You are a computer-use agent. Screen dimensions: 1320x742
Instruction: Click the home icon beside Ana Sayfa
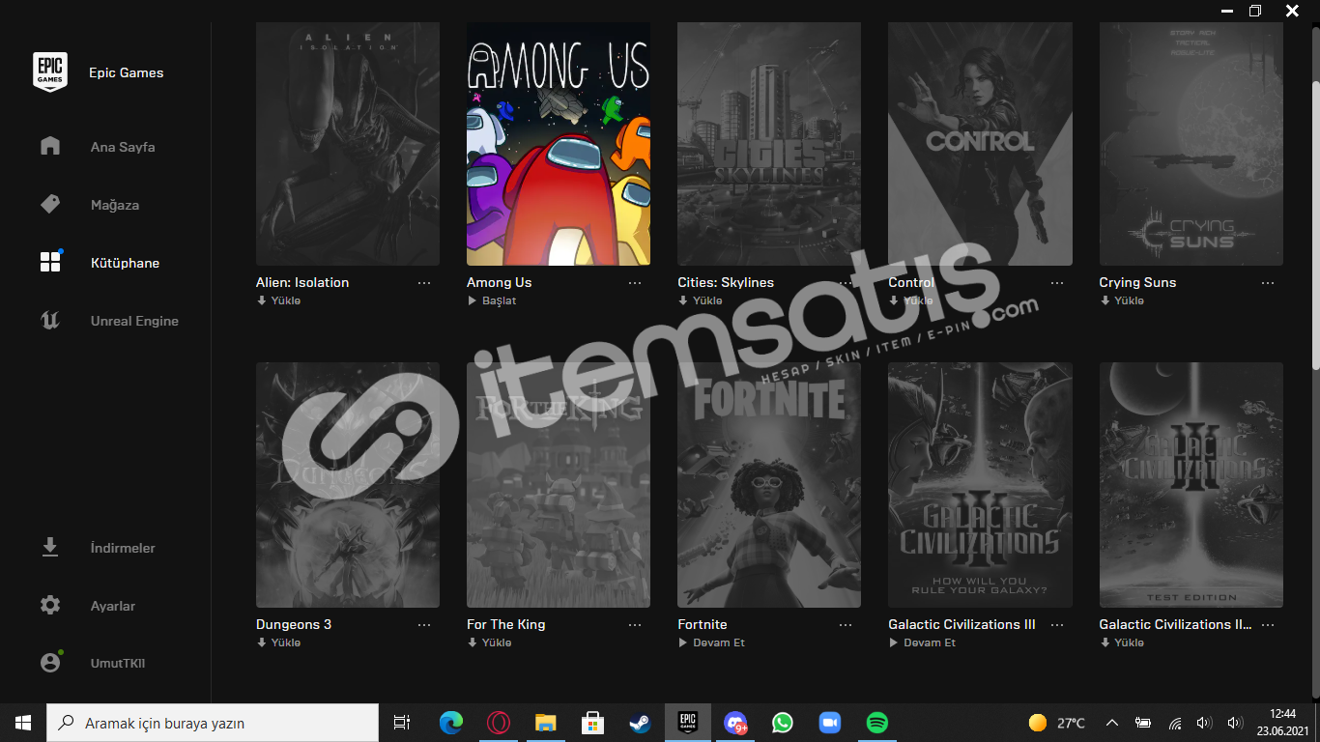[50, 146]
